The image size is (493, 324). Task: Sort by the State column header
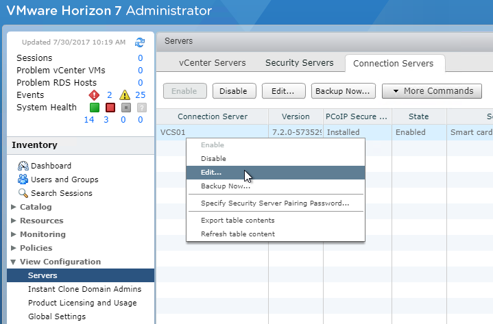pyautogui.click(x=419, y=116)
